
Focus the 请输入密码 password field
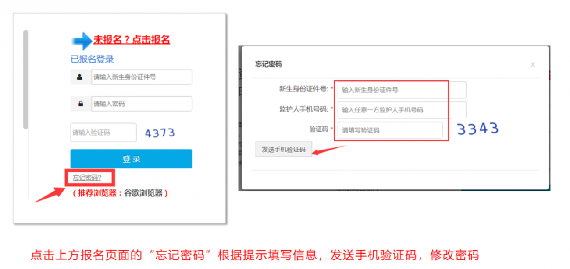[x=142, y=104]
